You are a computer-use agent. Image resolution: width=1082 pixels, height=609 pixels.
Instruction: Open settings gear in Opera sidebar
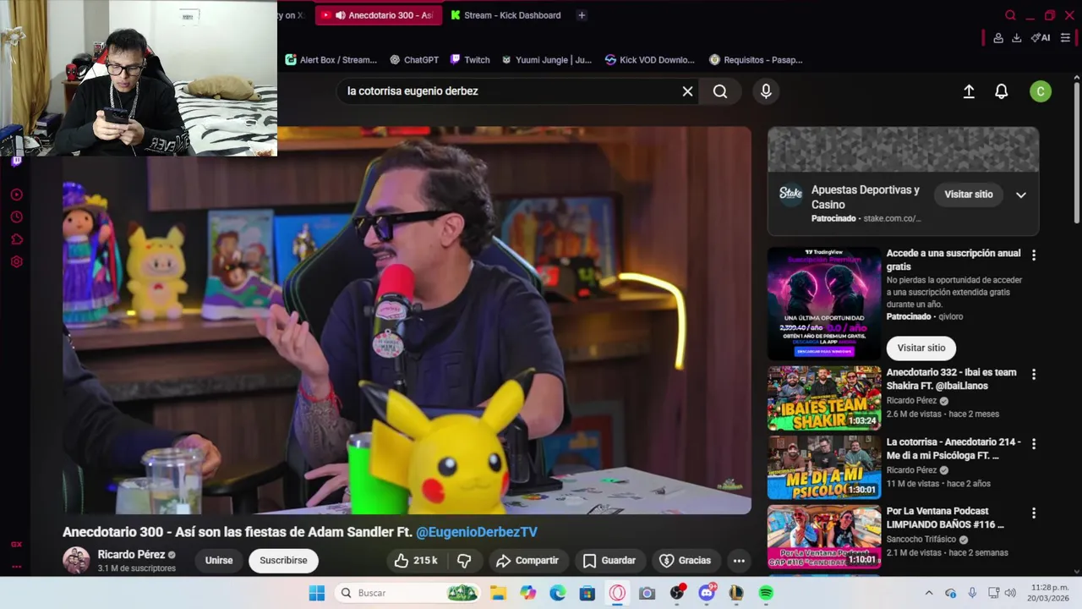tap(16, 262)
